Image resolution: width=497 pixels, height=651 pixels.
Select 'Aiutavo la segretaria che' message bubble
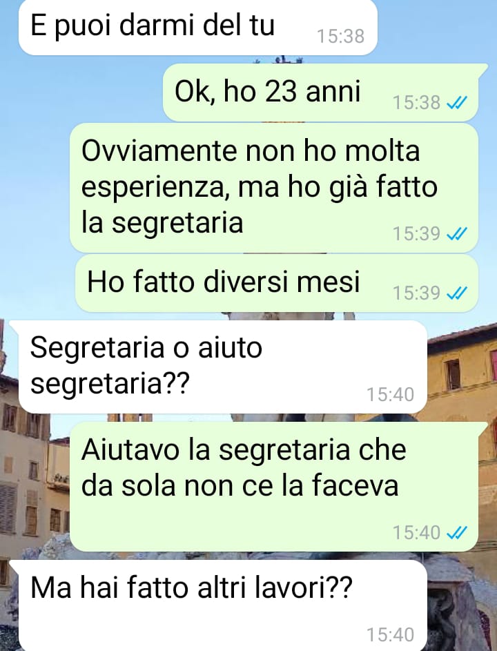[274, 487]
